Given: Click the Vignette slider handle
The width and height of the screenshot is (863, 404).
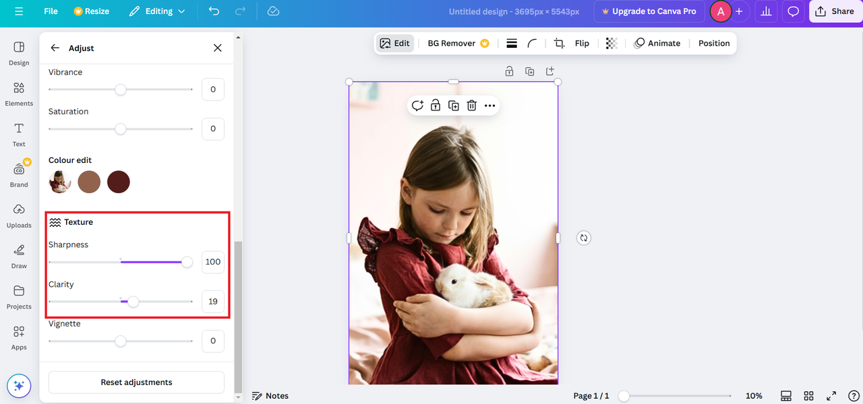Looking at the screenshot, I should tap(121, 341).
